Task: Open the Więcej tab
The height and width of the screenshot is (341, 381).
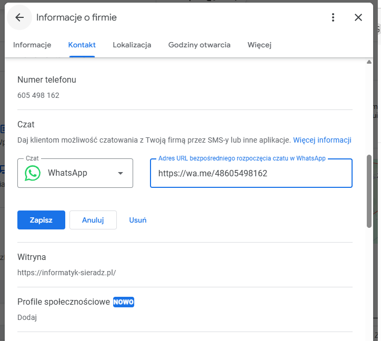Action: pyautogui.click(x=259, y=45)
